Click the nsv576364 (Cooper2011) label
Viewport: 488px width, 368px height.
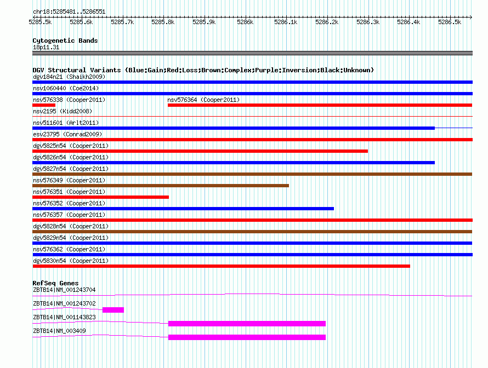pyautogui.click(x=203, y=100)
